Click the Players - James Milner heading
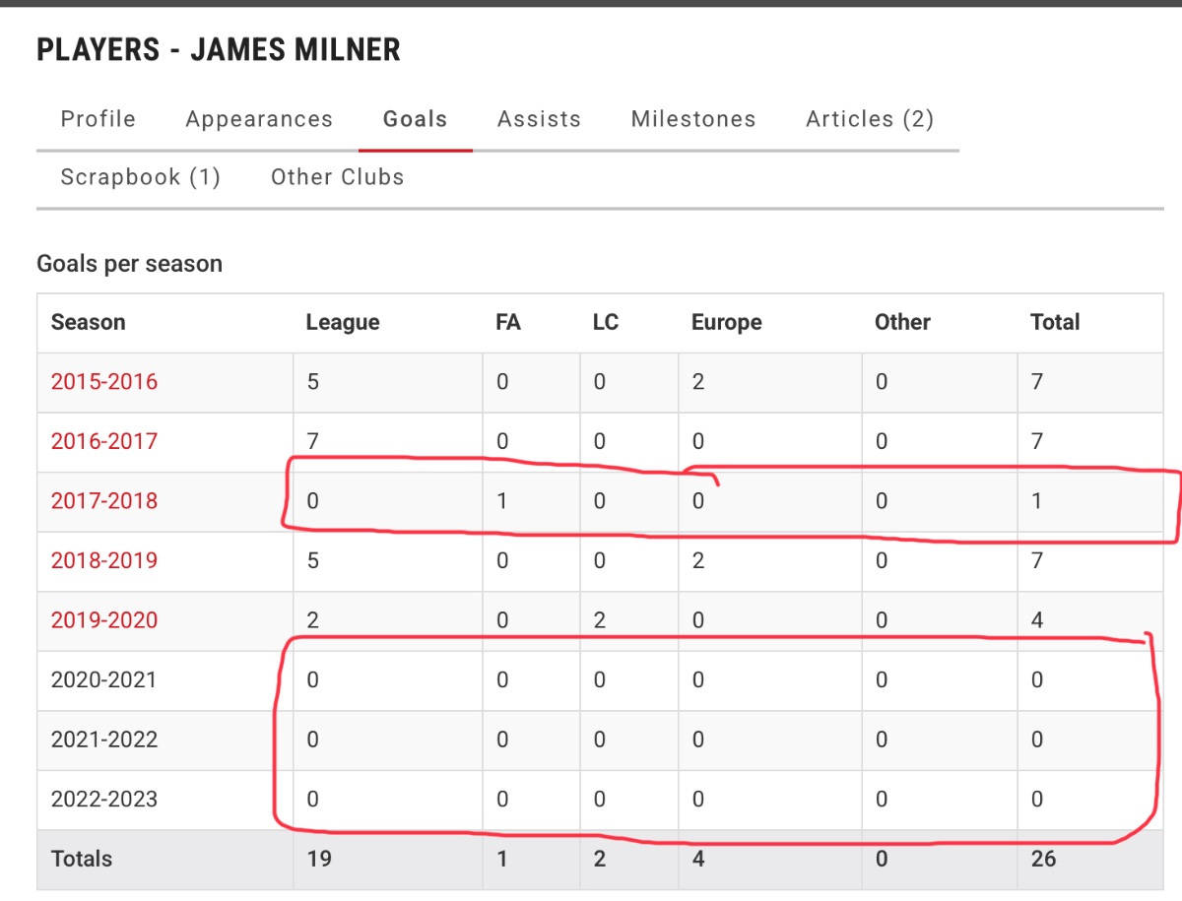This screenshot has height=901, width=1182. 219,49
